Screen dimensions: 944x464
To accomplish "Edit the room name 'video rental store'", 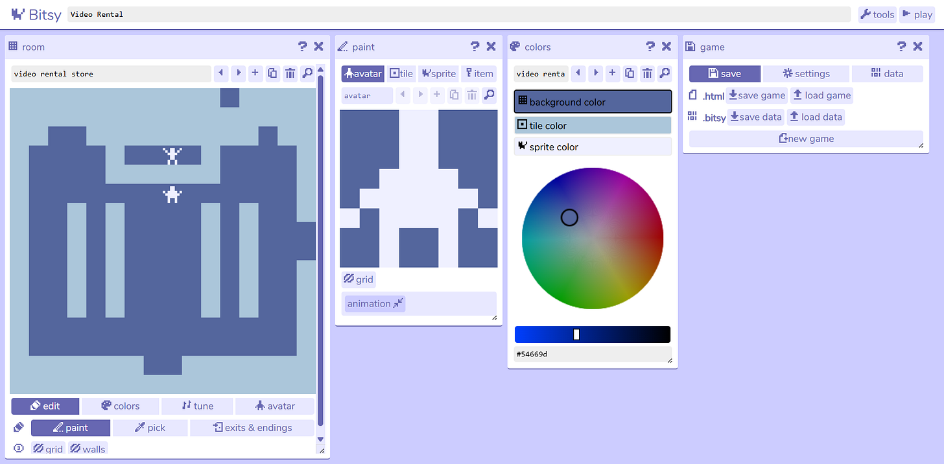I will click(112, 74).
